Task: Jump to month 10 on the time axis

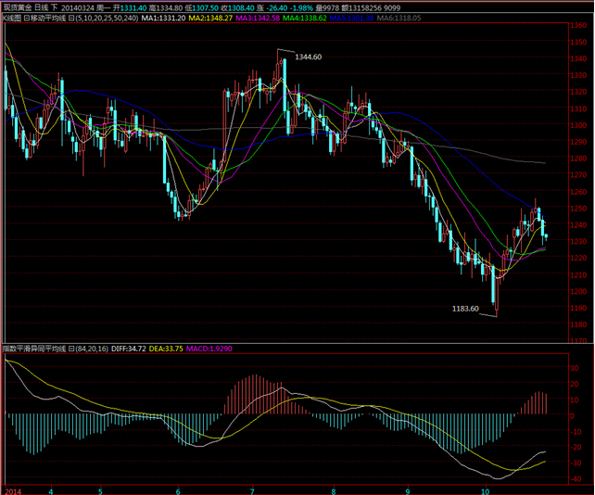Action: 484,489
